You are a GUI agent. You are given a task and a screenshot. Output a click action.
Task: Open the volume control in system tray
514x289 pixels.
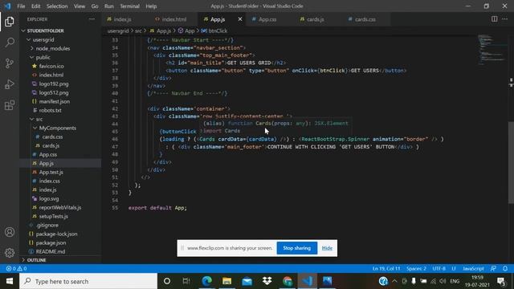[443, 281]
